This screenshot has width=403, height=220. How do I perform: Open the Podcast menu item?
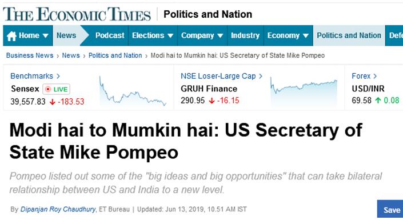(x=110, y=35)
